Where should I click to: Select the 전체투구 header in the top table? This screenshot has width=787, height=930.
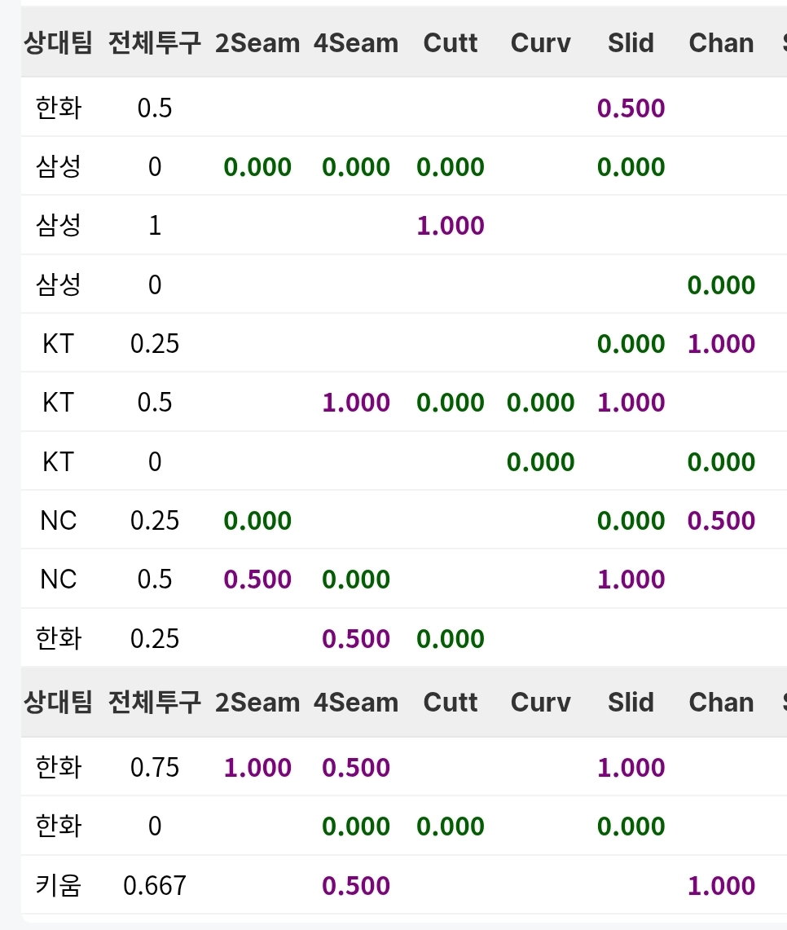point(155,42)
